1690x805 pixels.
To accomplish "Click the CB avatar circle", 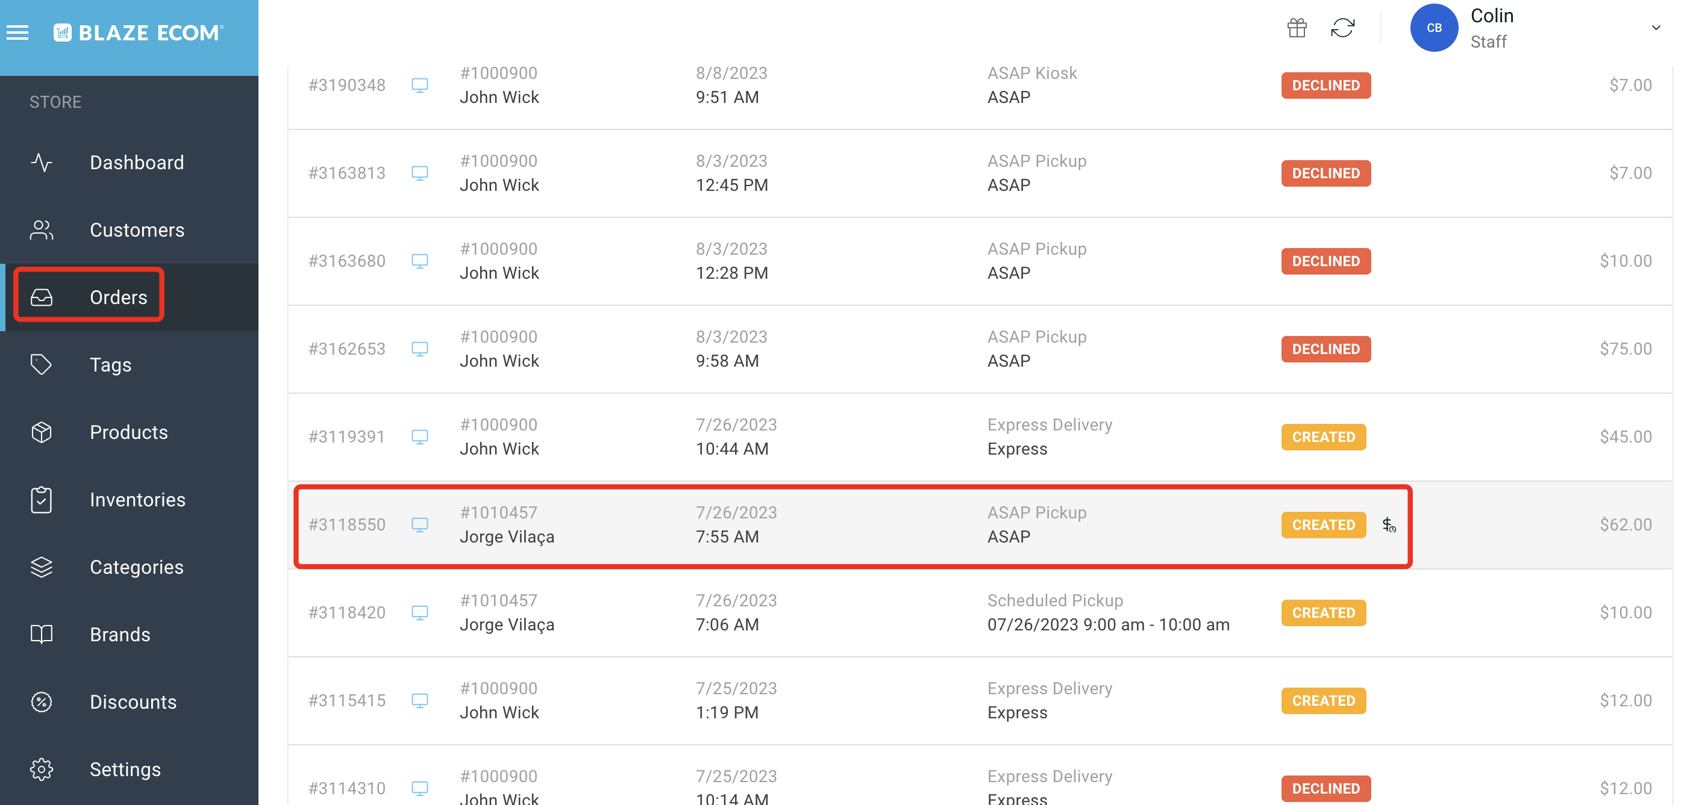I will (x=1434, y=28).
